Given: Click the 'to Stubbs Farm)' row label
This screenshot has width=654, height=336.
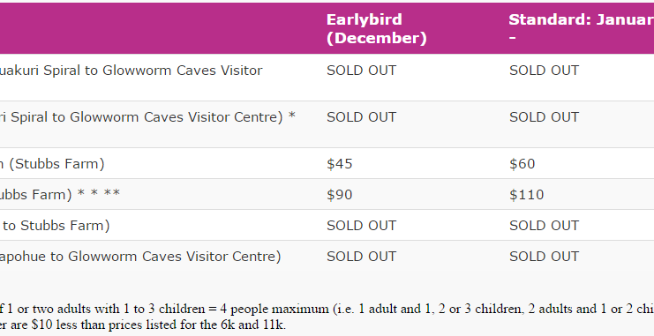Looking at the screenshot, I should pos(55,226).
